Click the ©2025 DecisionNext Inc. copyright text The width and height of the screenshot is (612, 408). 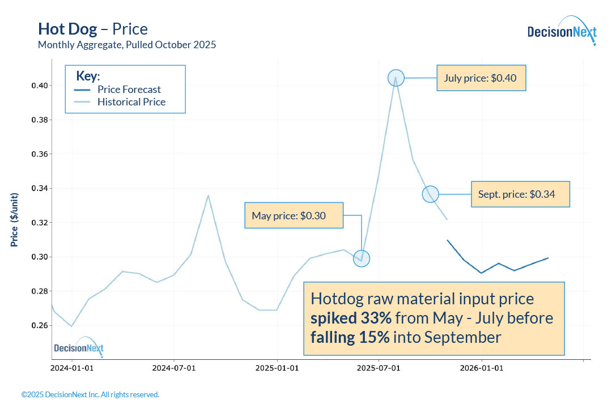[90, 394]
